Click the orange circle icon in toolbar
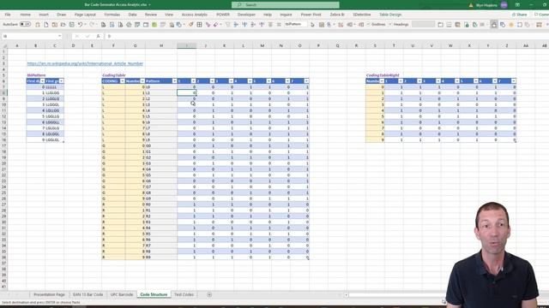This screenshot has width=549, height=308. (511, 25)
